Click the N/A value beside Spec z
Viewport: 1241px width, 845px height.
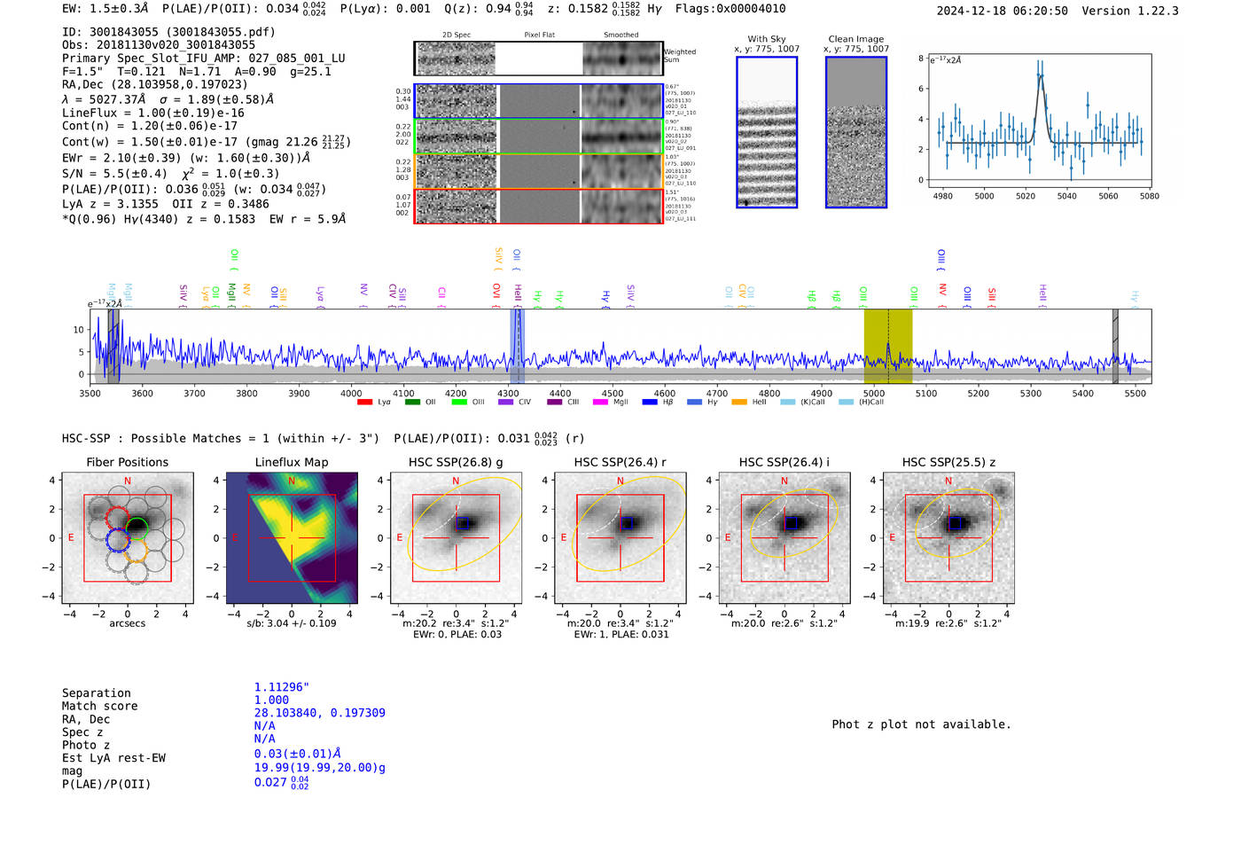[265, 725]
